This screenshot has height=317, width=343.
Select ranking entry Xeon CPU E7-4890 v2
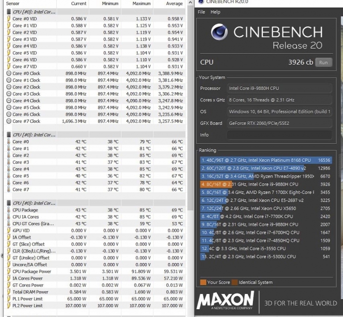266,168
